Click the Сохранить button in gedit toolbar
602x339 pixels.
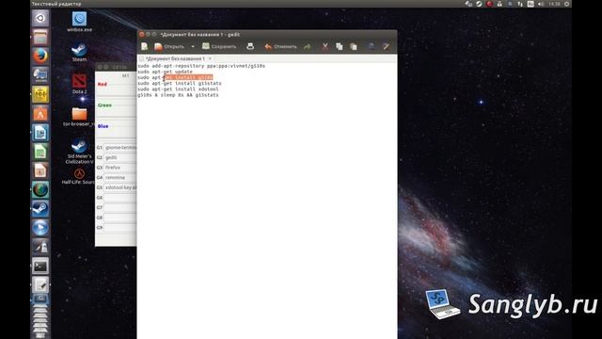tap(219, 46)
